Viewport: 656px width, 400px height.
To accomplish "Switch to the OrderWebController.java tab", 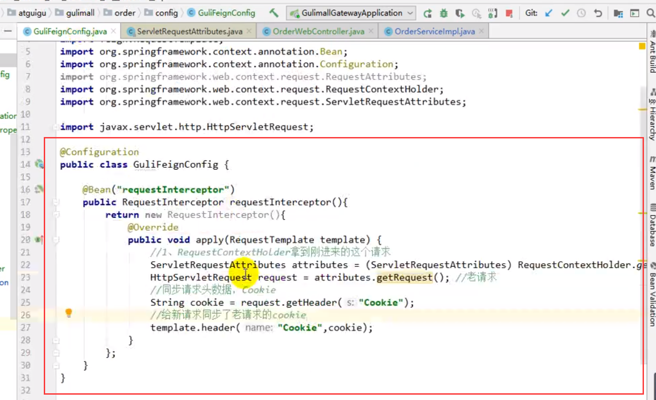I will [318, 31].
